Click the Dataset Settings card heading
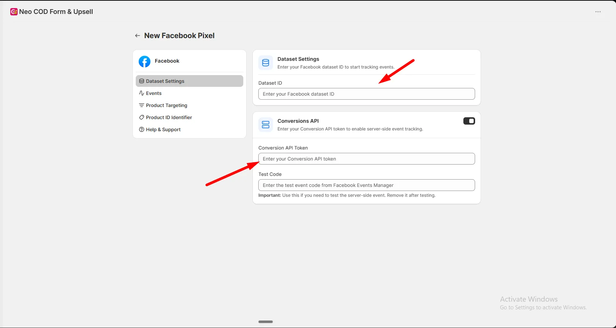The image size is (616, 328). coord(298,59)
